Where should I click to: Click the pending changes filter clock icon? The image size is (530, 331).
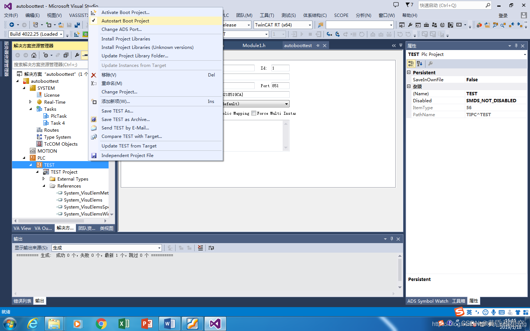[x=46, y=55]
